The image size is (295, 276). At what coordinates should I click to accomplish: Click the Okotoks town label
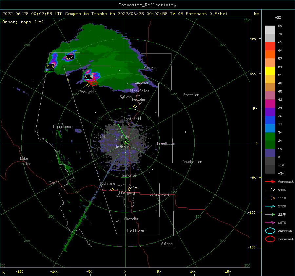tap(131, 219)
